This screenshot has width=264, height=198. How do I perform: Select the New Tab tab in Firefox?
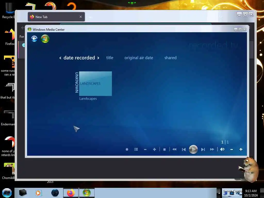(56, 17)
